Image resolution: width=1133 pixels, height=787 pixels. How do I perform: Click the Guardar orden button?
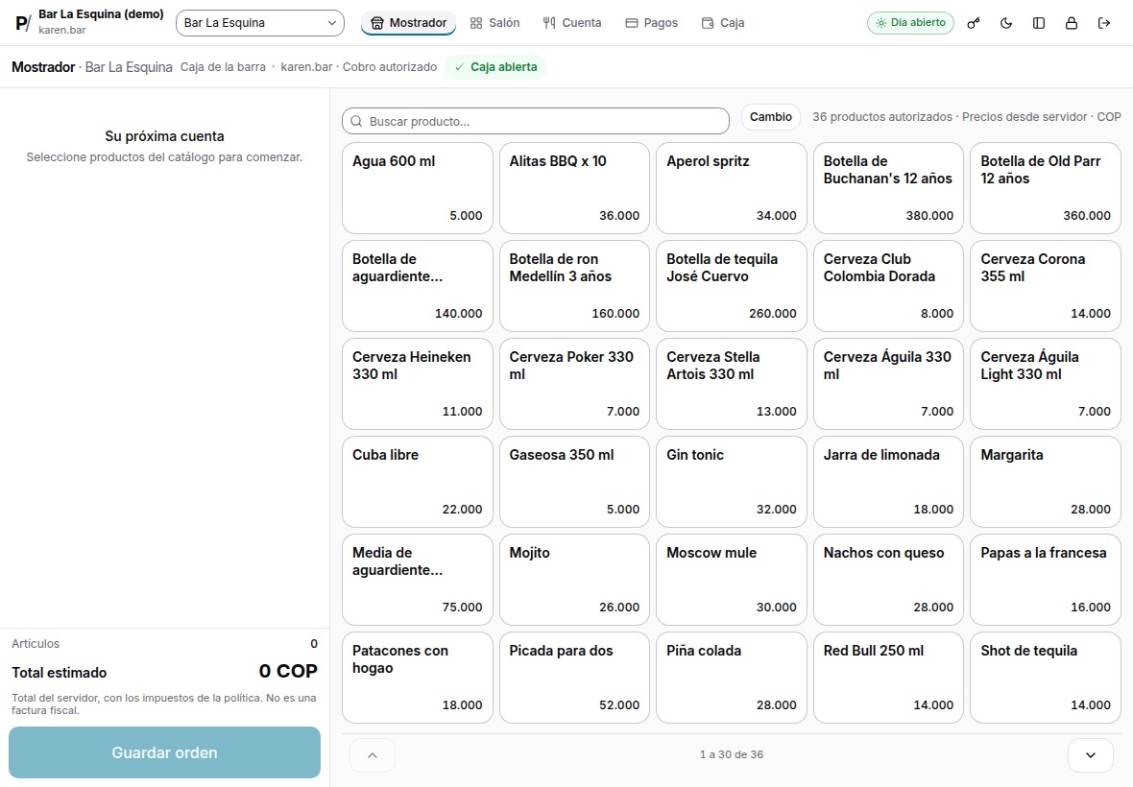click(165, 752)
